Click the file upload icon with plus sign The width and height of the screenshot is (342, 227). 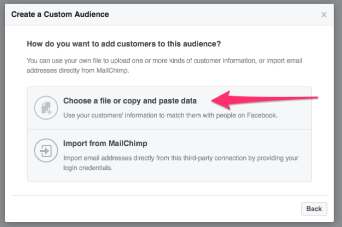(46, 108)
